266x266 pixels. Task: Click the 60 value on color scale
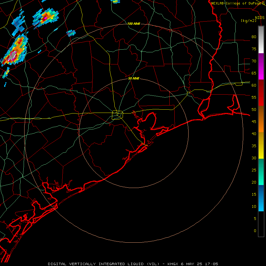(x=254, y=85)
